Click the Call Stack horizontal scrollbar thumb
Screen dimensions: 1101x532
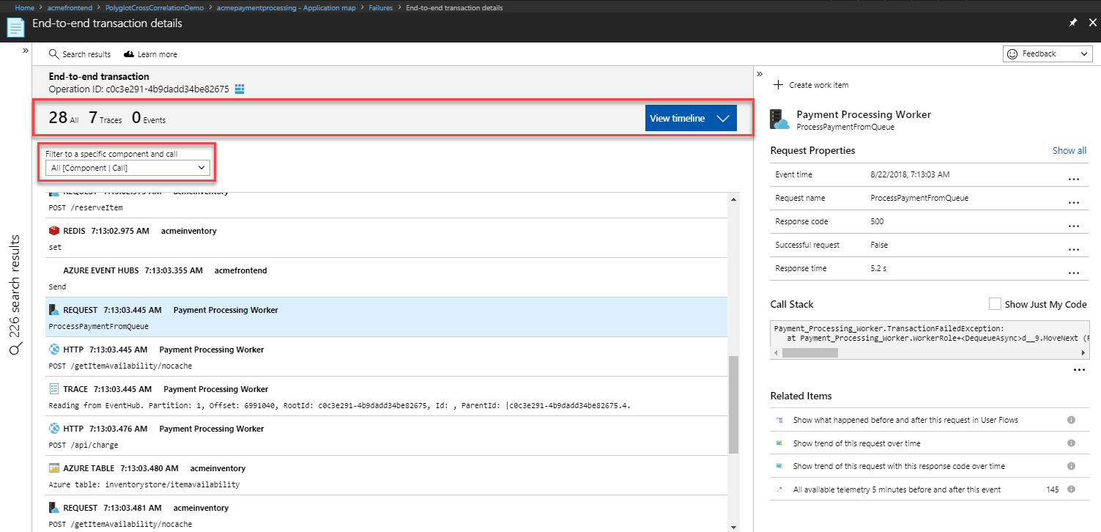pyautogui.click(x=809, y=352)
